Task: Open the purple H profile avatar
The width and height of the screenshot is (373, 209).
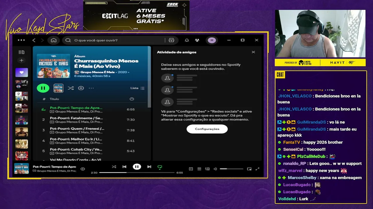Action: [x=212, y=40]
